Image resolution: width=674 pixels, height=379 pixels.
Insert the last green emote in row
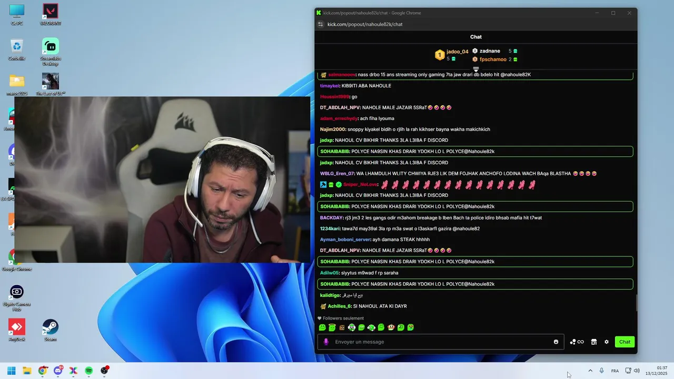(411, 327)
